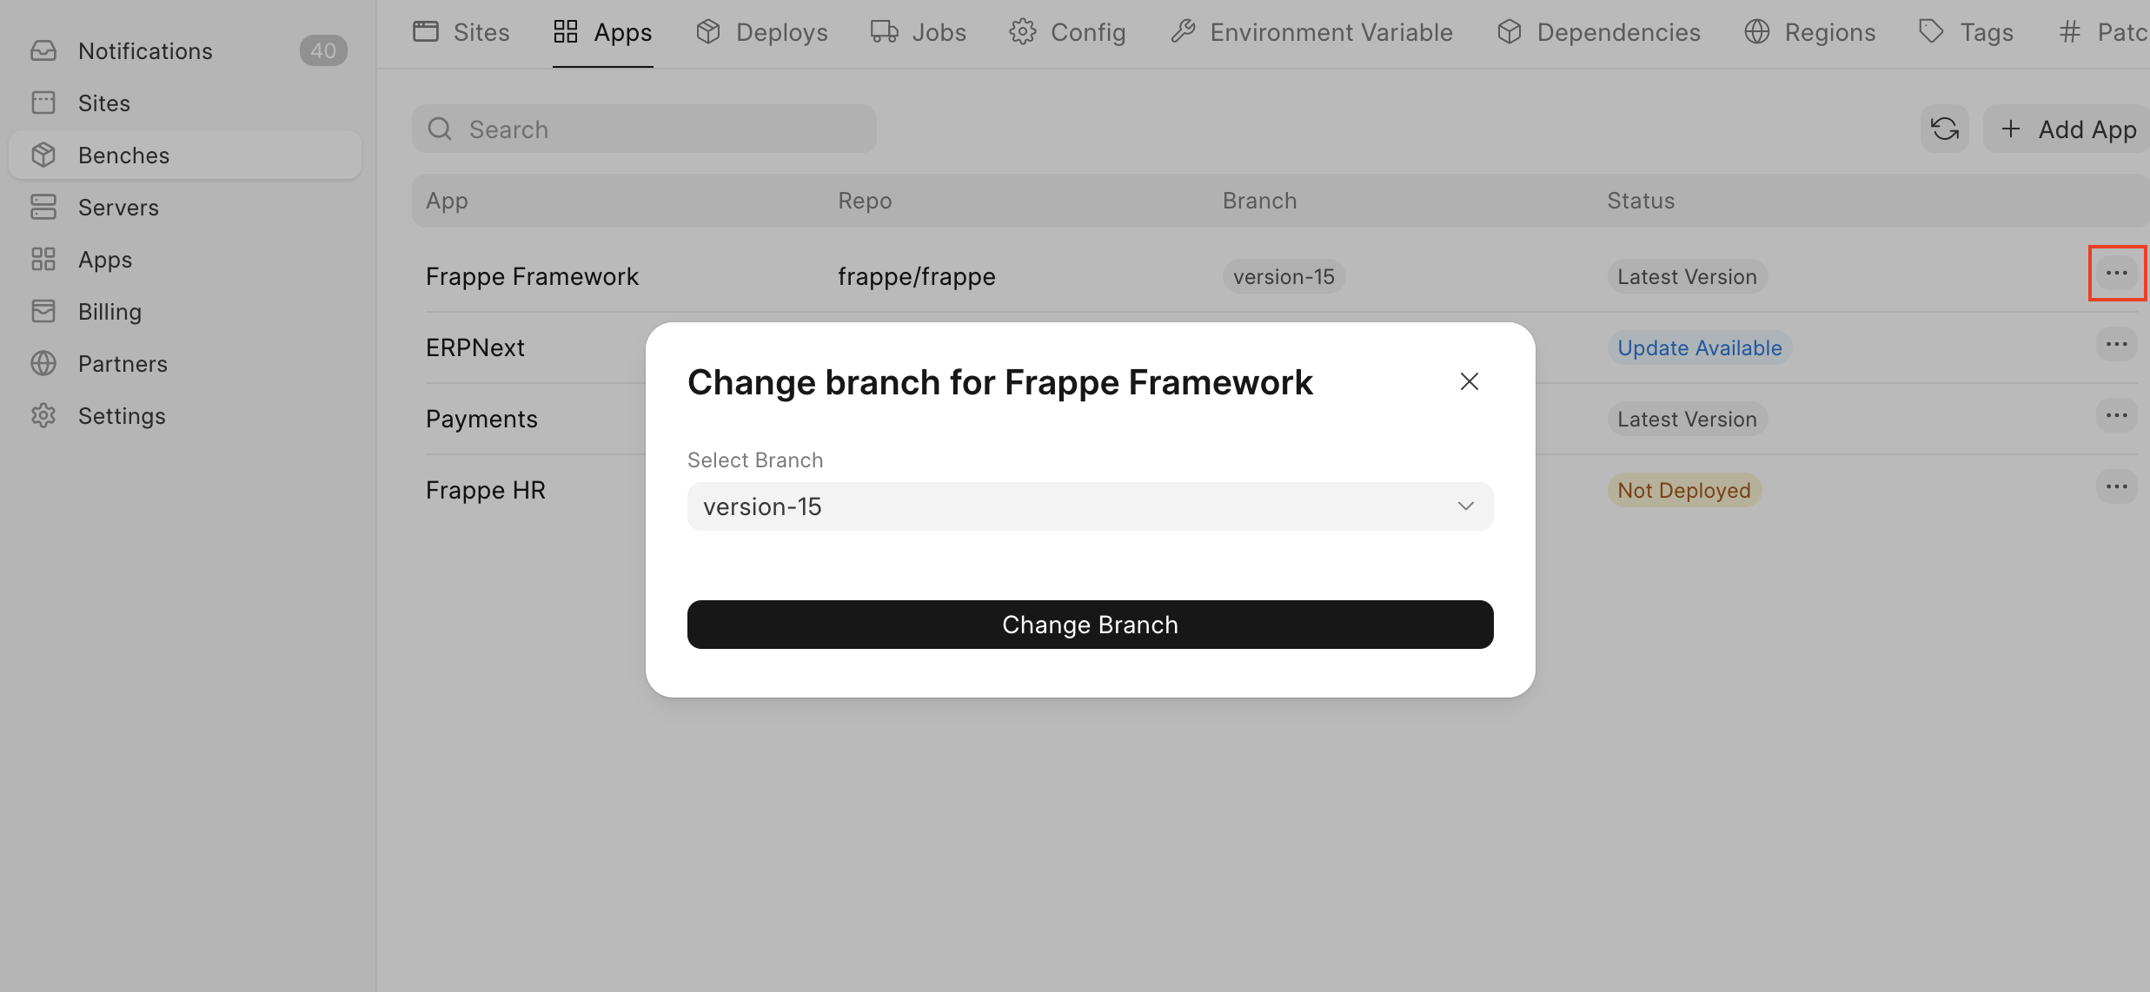The image size is (2150, 992).
Task: Select Partners in the sidebar
Action: pyautogui.click(x=123, y=364)
